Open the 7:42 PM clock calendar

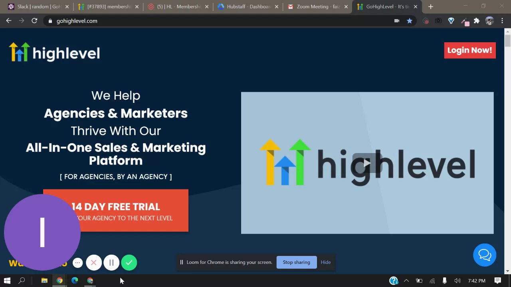pos(477,281)
